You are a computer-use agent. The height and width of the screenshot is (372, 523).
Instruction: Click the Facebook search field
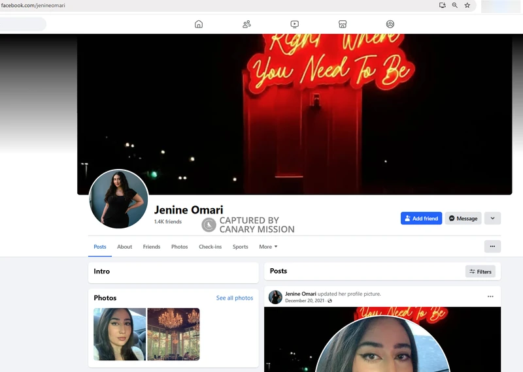[x=23, y=24]
